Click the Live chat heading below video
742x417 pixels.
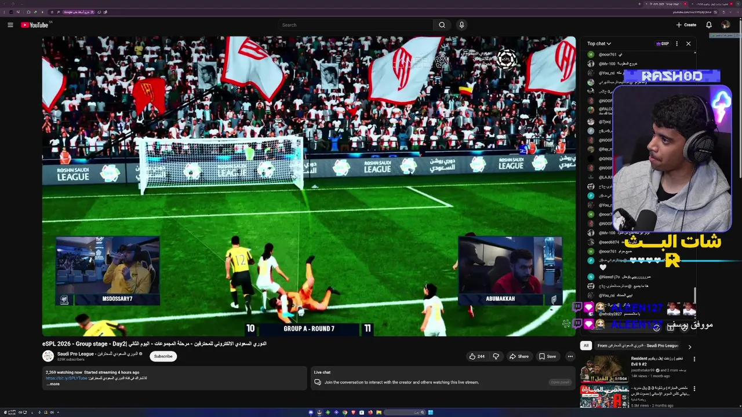[x=322, y=372]
